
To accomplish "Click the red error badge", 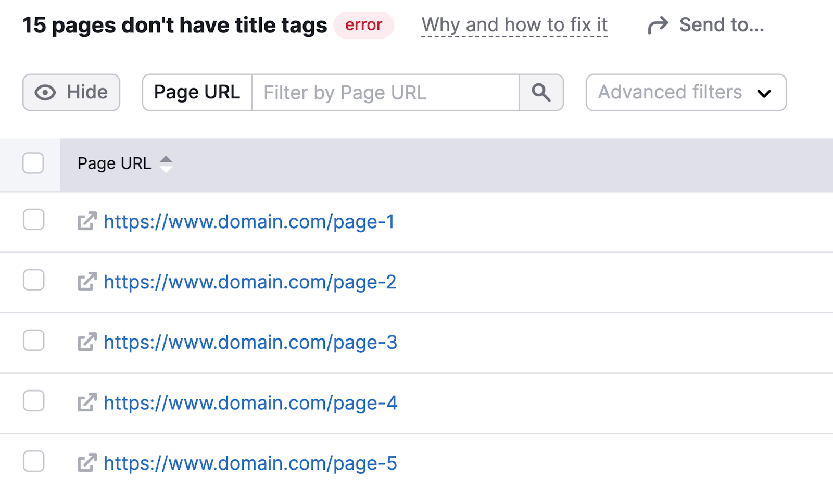I will (363, 24).
